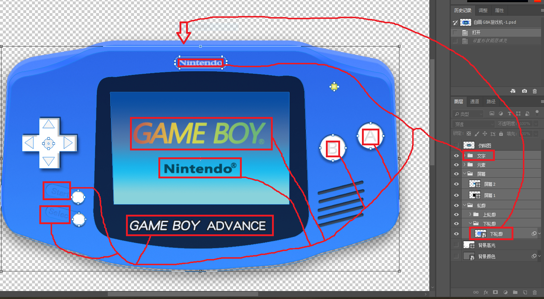Hide the 上轮廓 group

456,215
